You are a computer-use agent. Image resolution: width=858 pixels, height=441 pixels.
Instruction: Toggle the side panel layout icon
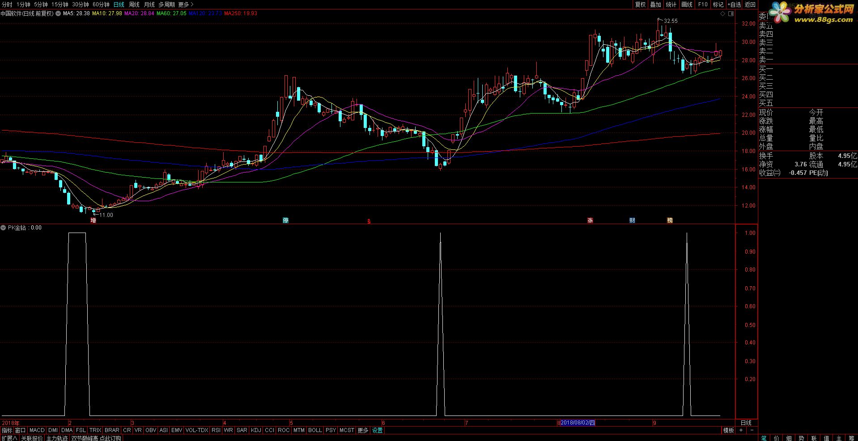(x=731, y=13)
